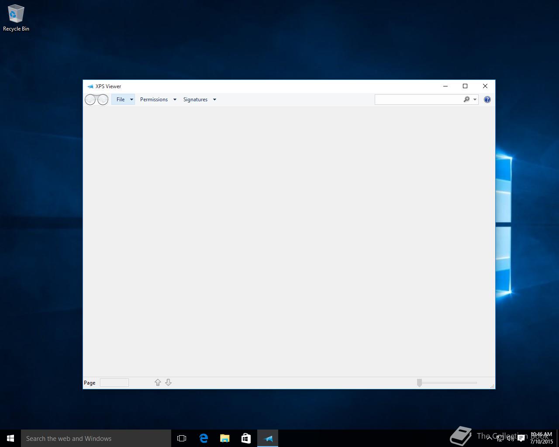Click the Search the web and Windows box
This screenshot has width=559, height=447.
[x=96, y=438]
